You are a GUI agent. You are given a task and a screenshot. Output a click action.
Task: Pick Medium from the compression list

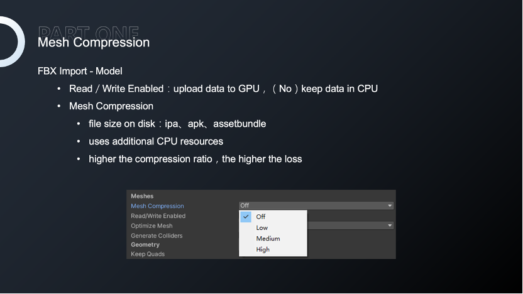click(x=273, y=239)
